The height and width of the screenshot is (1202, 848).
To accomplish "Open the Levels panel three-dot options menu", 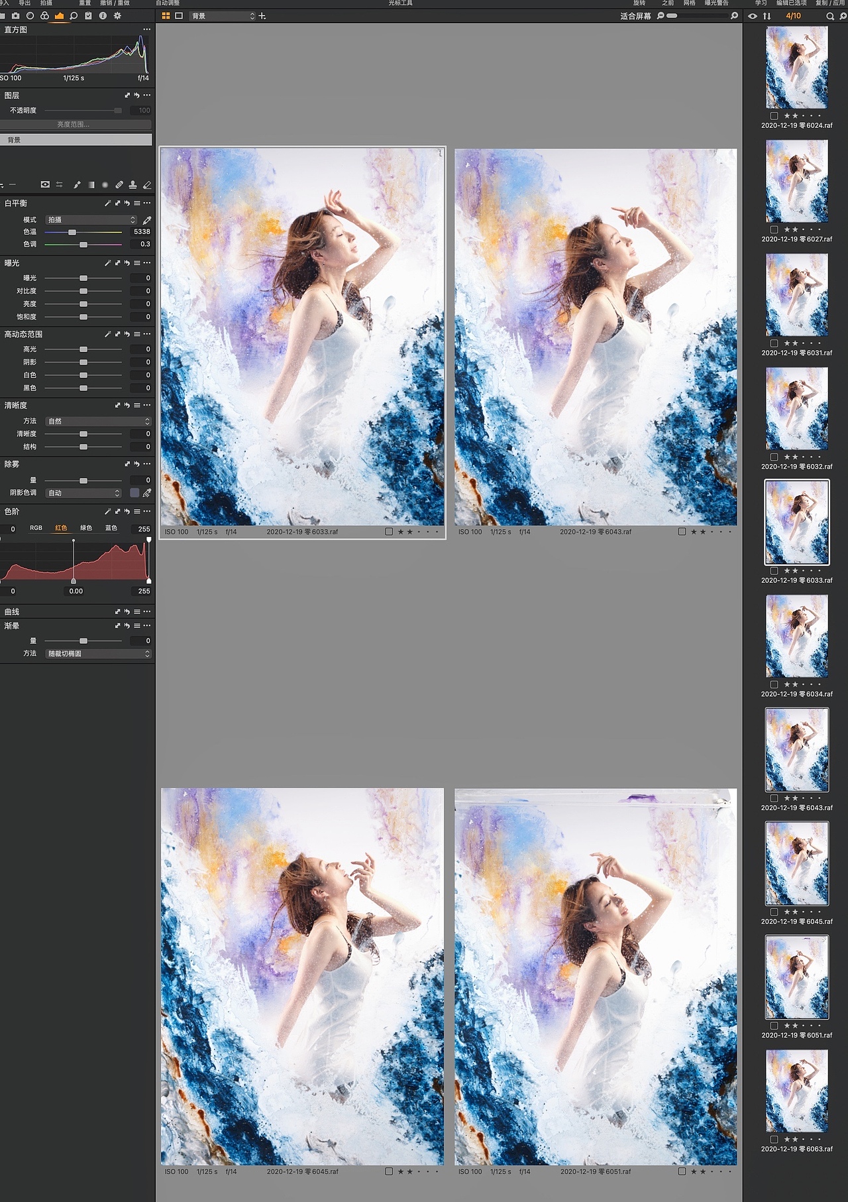I will pyautogui.click(x=147, y=512).
